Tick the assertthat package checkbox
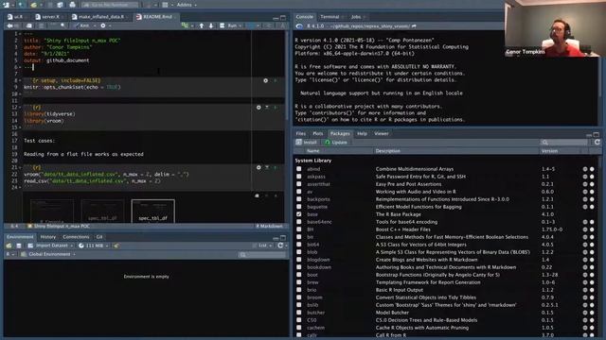The image size is (606, 340). click(x=299, y=184)
